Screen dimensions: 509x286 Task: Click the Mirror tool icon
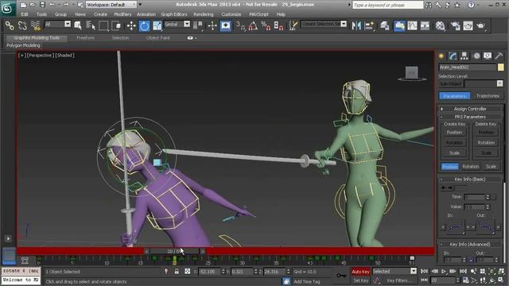pyautogui.click(x=356, y=25)
